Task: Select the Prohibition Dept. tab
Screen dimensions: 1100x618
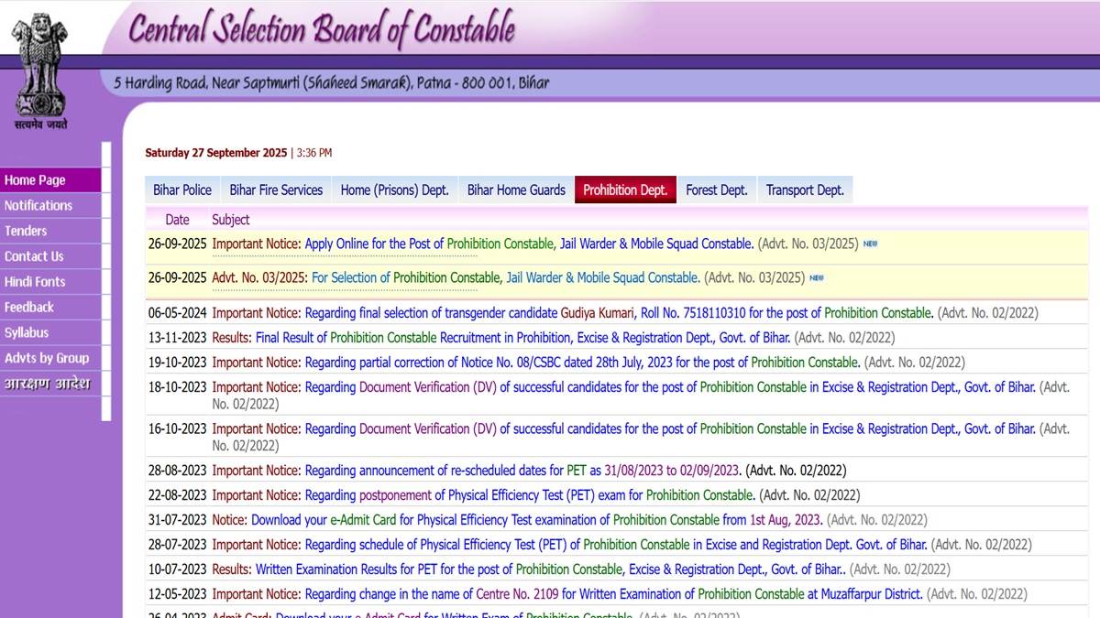Action: point(625,190)
